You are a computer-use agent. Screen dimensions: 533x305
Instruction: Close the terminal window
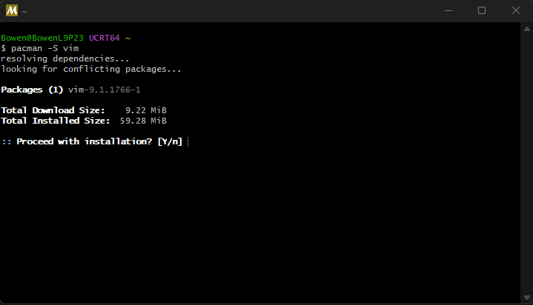(x=516, y=11)
